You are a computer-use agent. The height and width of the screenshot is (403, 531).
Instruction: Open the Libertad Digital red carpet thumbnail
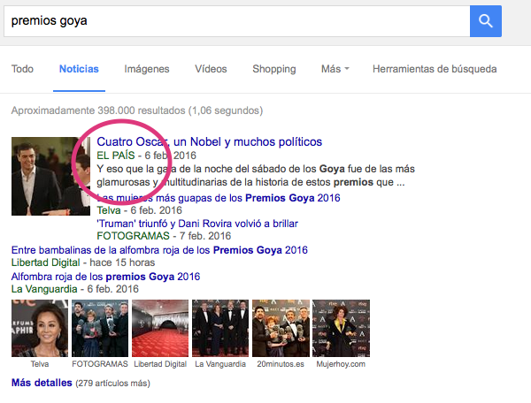160,328
